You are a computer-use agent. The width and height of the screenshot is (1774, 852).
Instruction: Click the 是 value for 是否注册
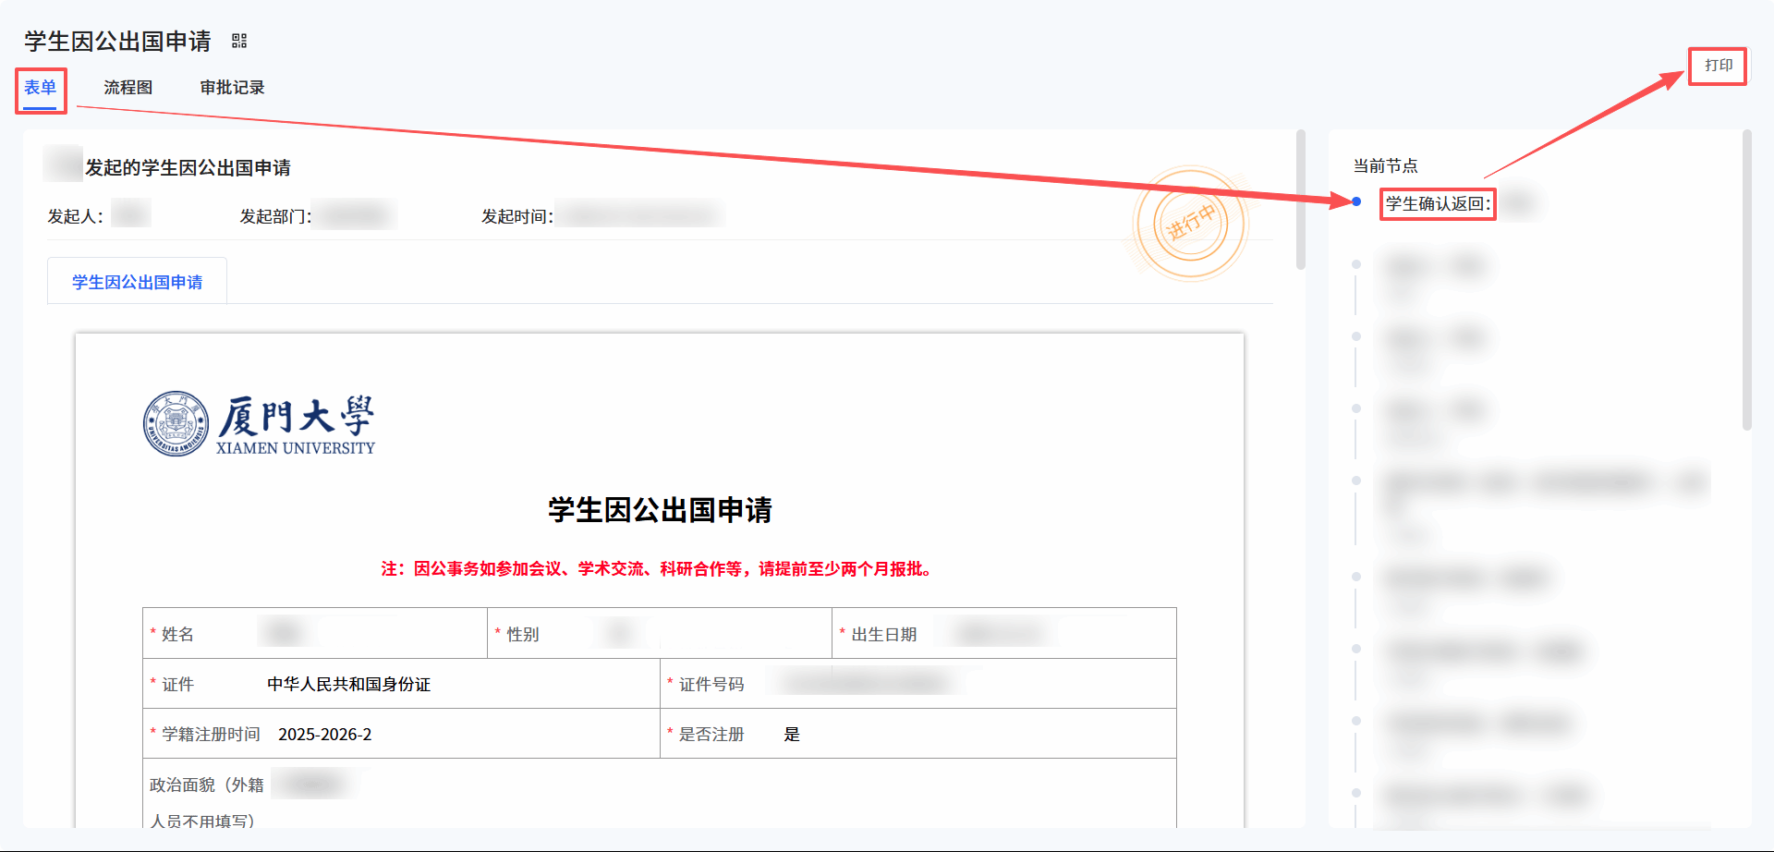(x=792, y=735)
